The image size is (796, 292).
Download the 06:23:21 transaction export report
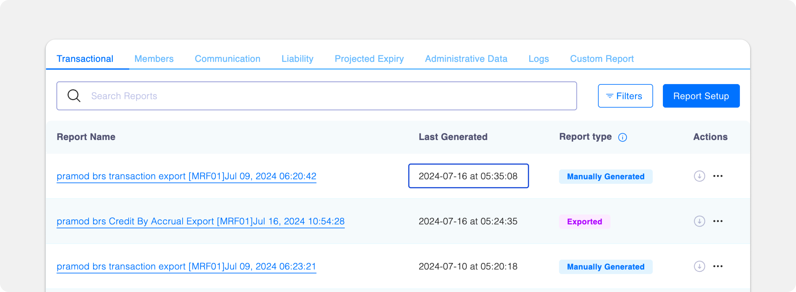click(699, 266)
